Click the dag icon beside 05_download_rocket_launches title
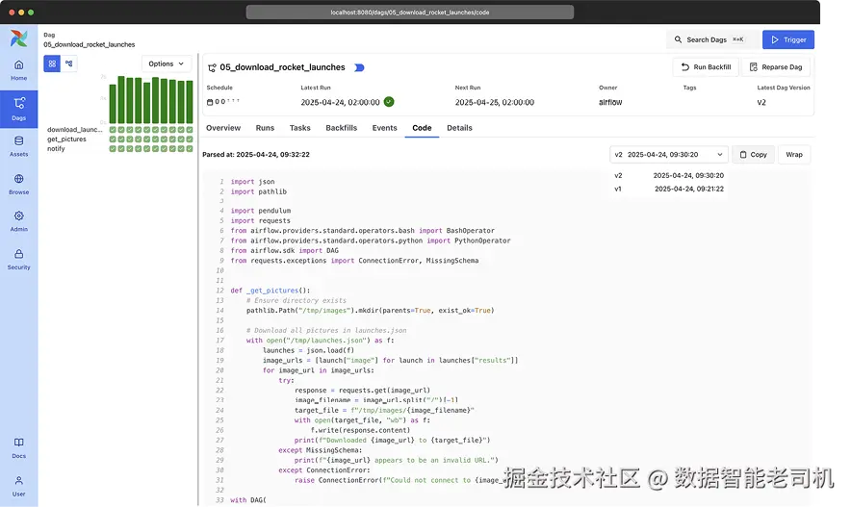The width and height of the screenshot is (851, 507). coord(212,67)
